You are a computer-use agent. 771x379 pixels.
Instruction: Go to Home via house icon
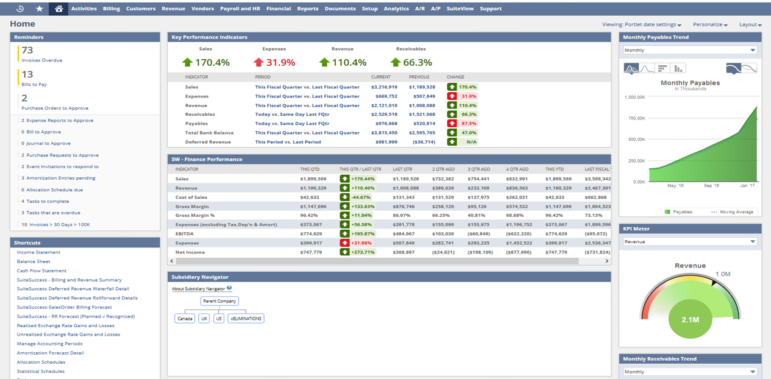click(x=59, y=9)
